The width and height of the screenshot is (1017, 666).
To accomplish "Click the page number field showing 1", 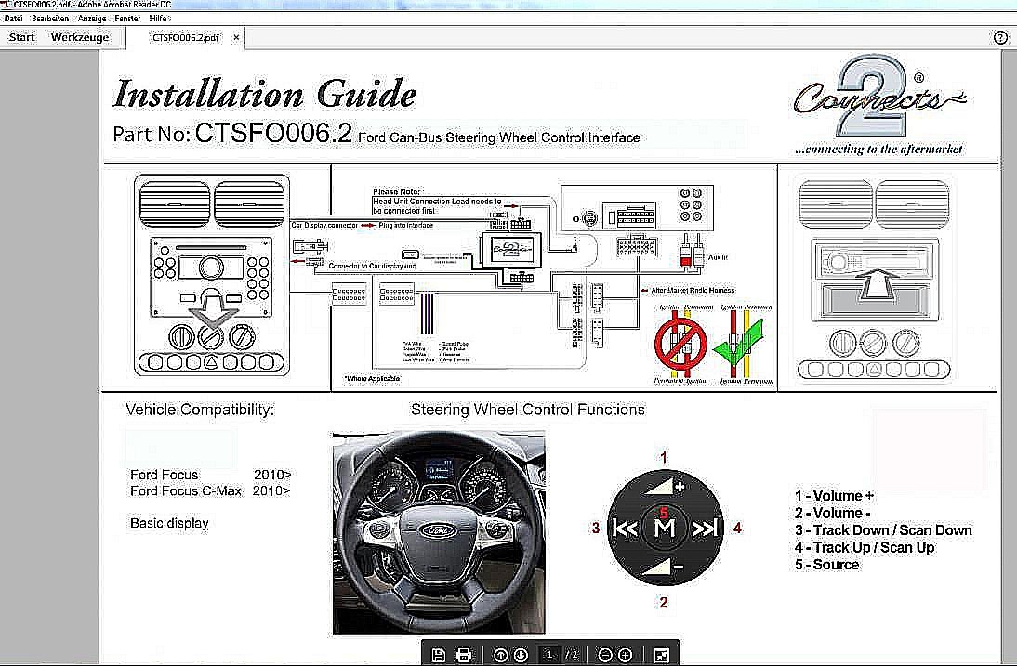I will pos(549,655).
